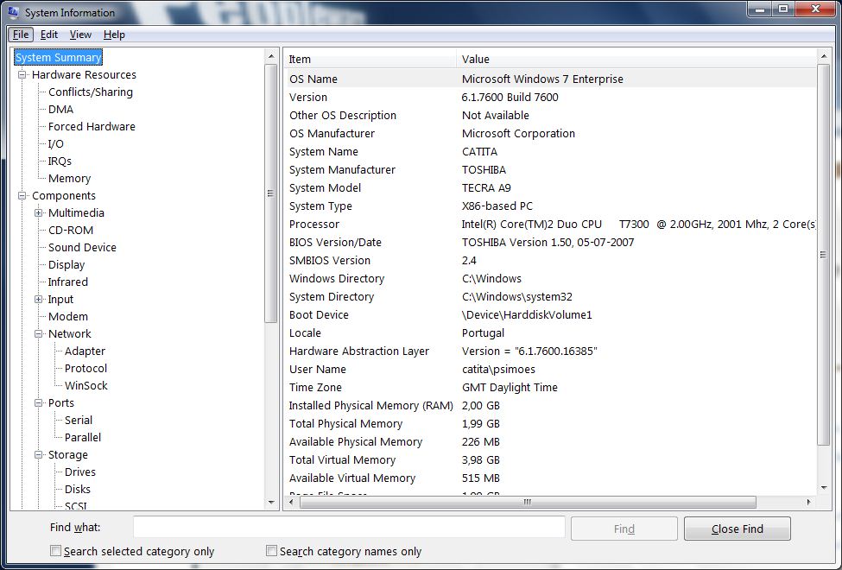The width and height of the screenshot is (842, 570).
Task: Select the Boot Device row
Action: [x=551, y=315]
